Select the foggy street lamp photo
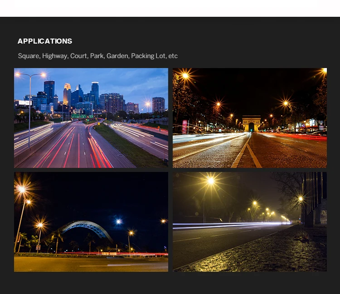Screen dimensions: 340x294 (x=249, y=221)
